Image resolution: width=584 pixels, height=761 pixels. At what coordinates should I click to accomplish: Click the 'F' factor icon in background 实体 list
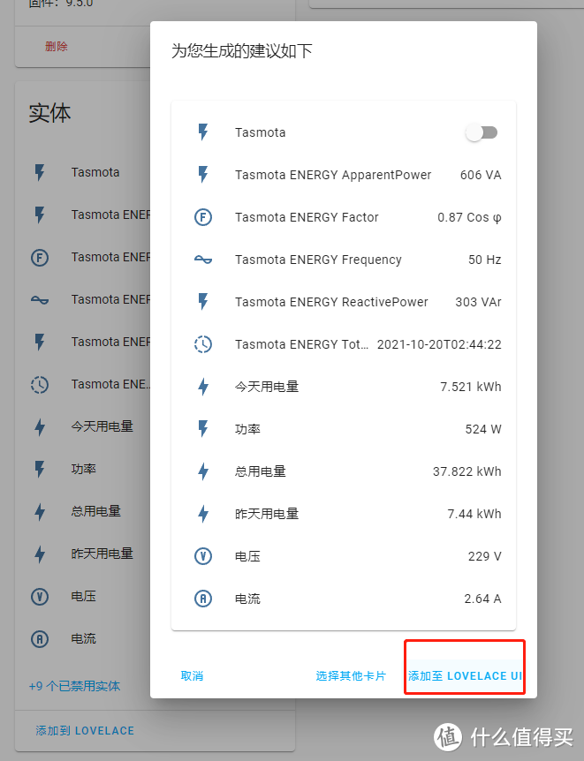click(40, 257)
